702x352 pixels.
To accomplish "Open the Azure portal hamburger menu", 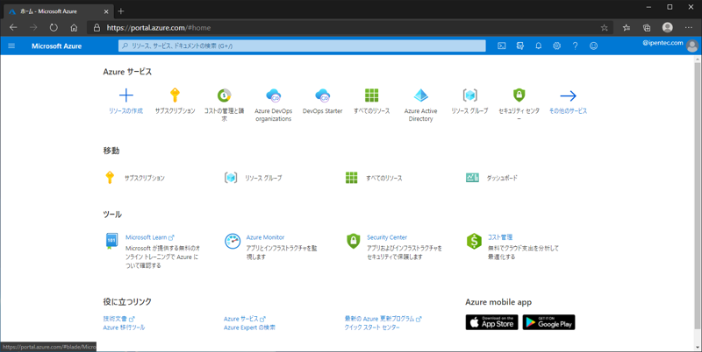I will point(11,46).
